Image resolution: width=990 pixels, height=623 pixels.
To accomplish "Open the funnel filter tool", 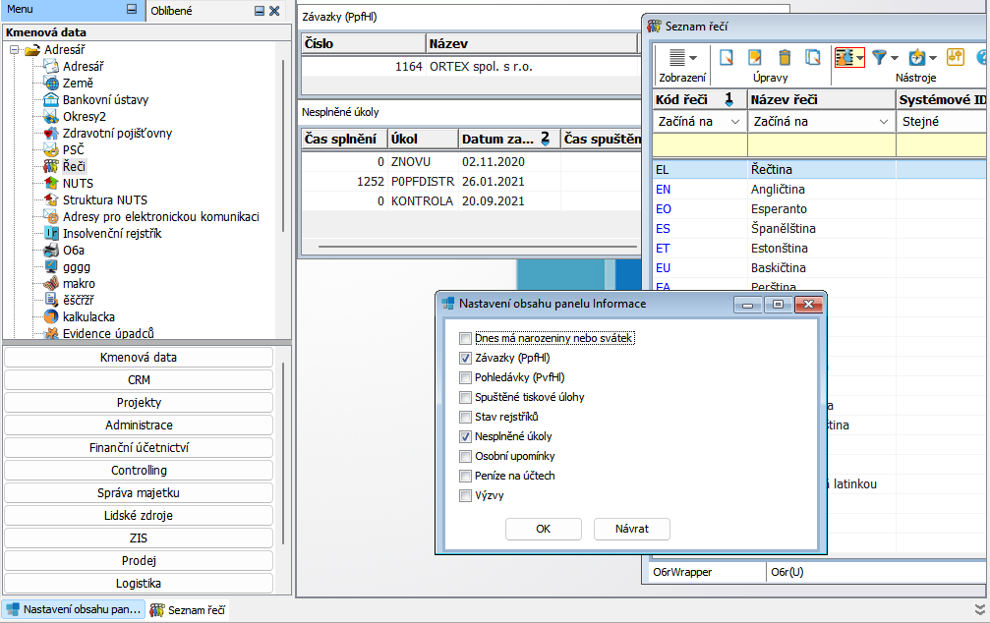I will tap(880, 58).
